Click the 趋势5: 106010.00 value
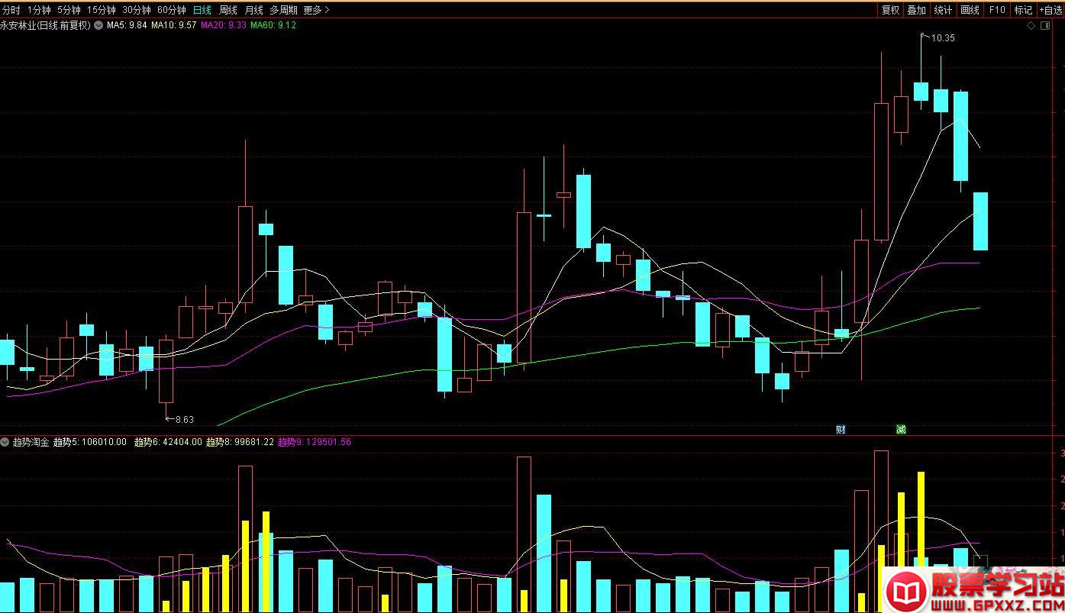The image size is (1065, 613). pyautogui.click(x=90, y=442)
